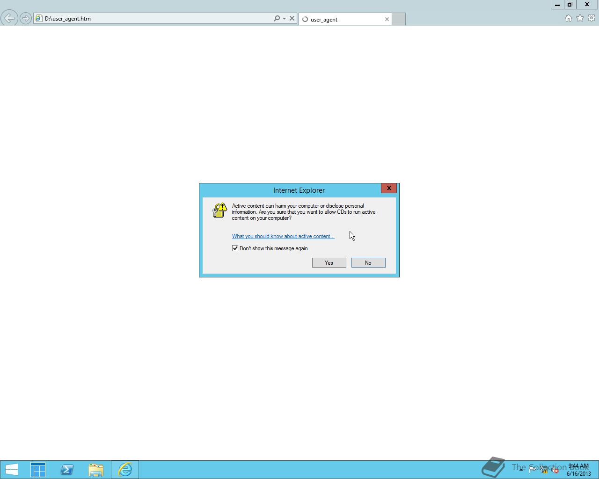Click the security warning lock icon in dialog

point(219,210)
